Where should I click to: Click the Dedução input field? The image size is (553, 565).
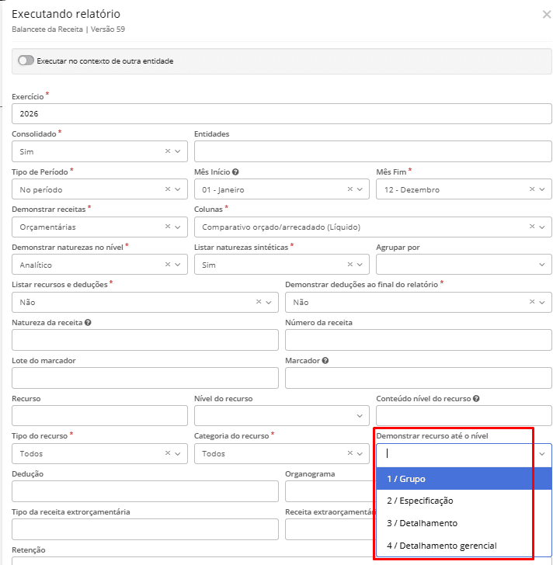point(145,491)
